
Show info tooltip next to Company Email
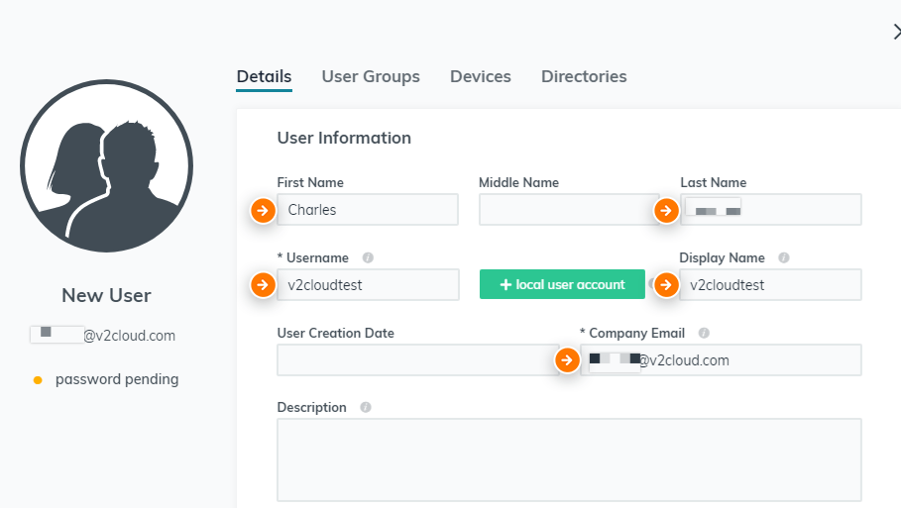pyautogui.click(x=704, y=333)
